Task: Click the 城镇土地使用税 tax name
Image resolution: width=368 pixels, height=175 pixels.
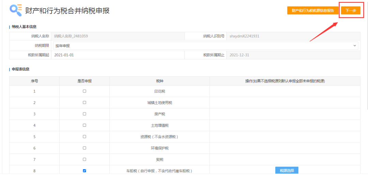Action: [x=159, y=103]
